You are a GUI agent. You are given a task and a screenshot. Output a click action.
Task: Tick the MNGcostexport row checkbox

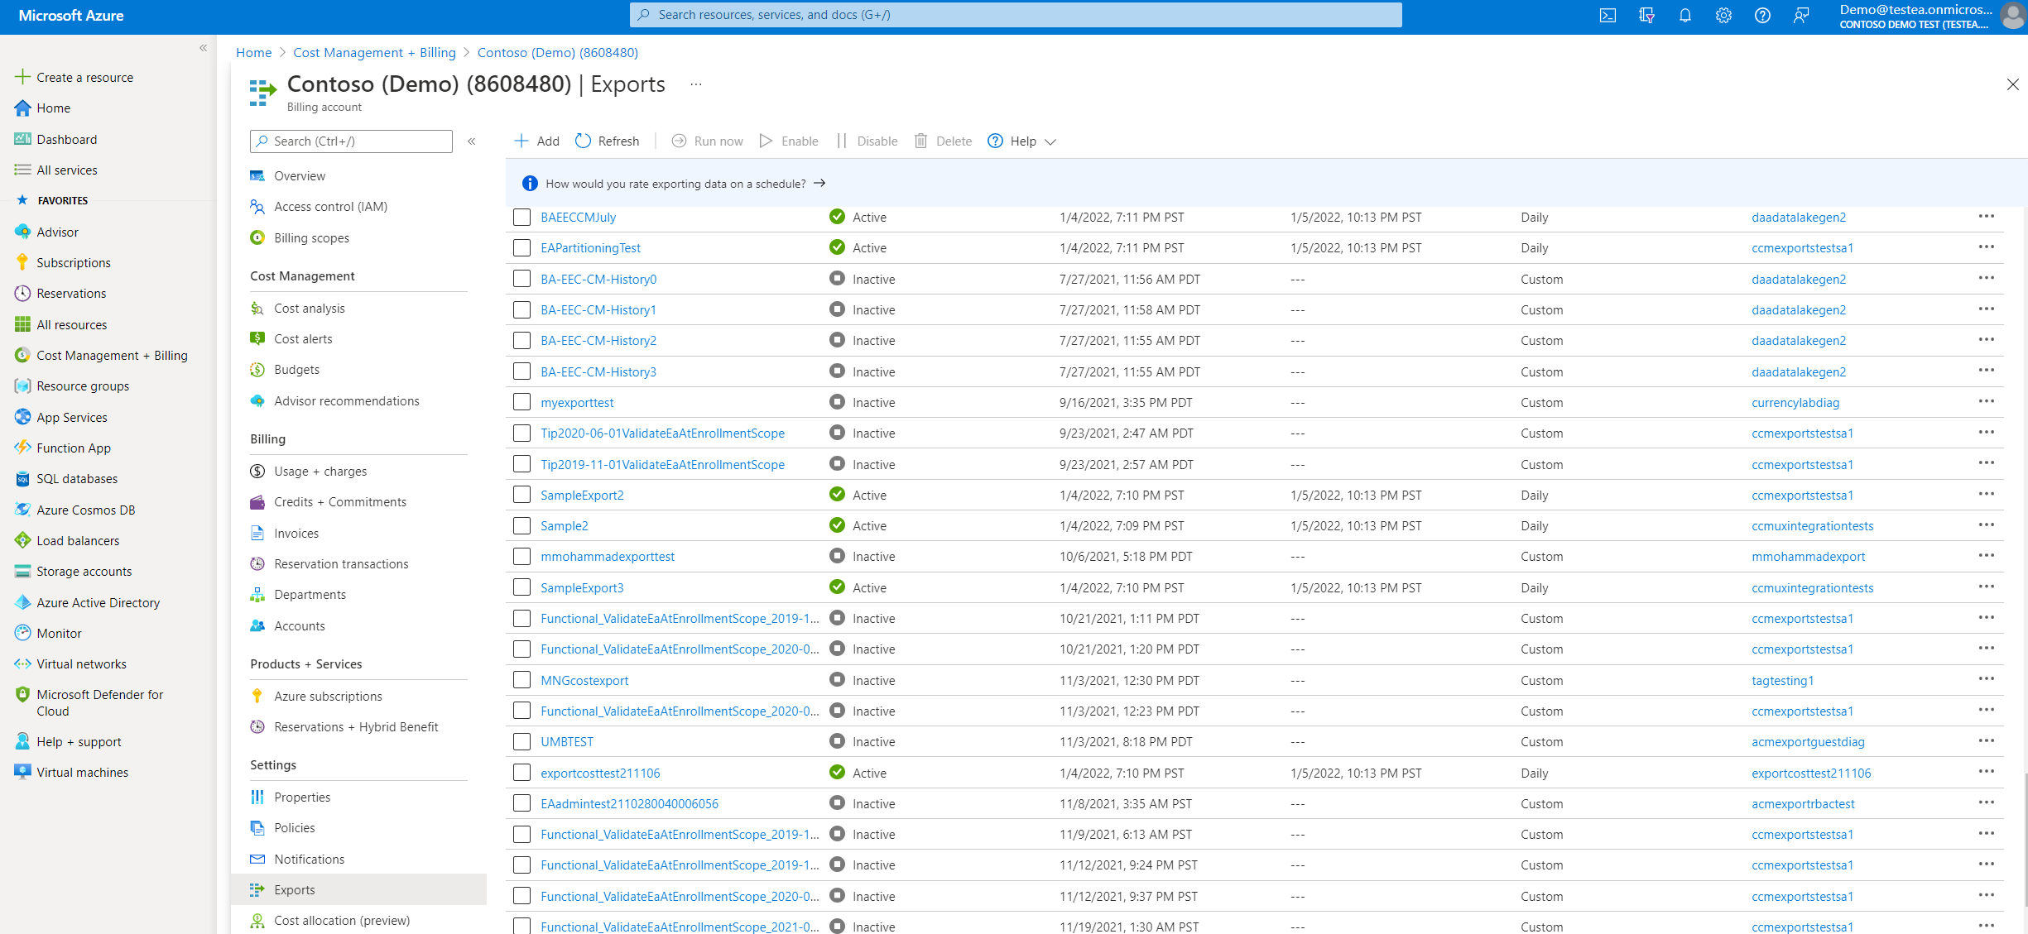[521, 680]
